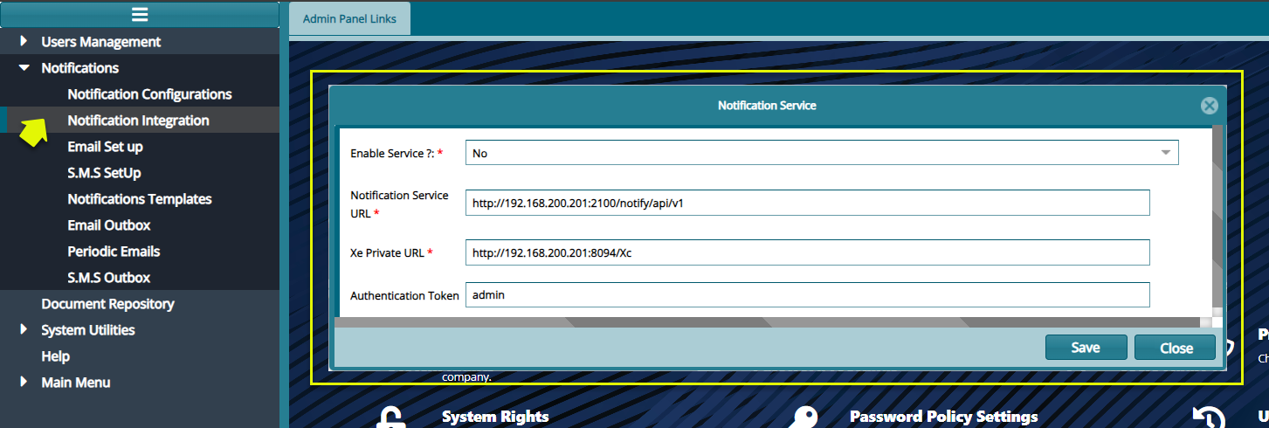Open Document Repository

[107, 303]
